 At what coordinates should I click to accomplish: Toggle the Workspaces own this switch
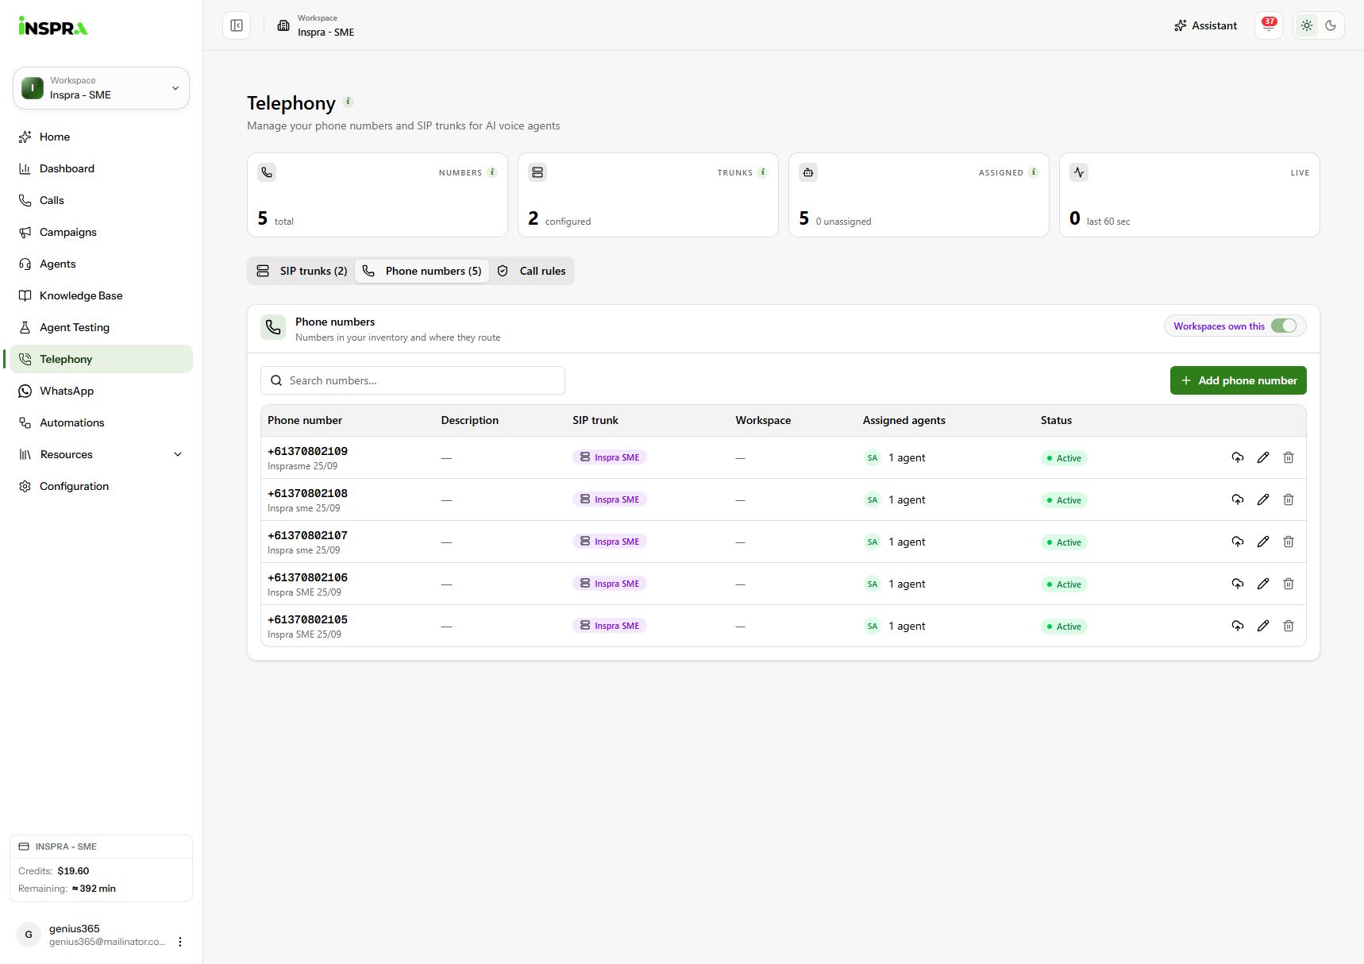click(1283, 326)
